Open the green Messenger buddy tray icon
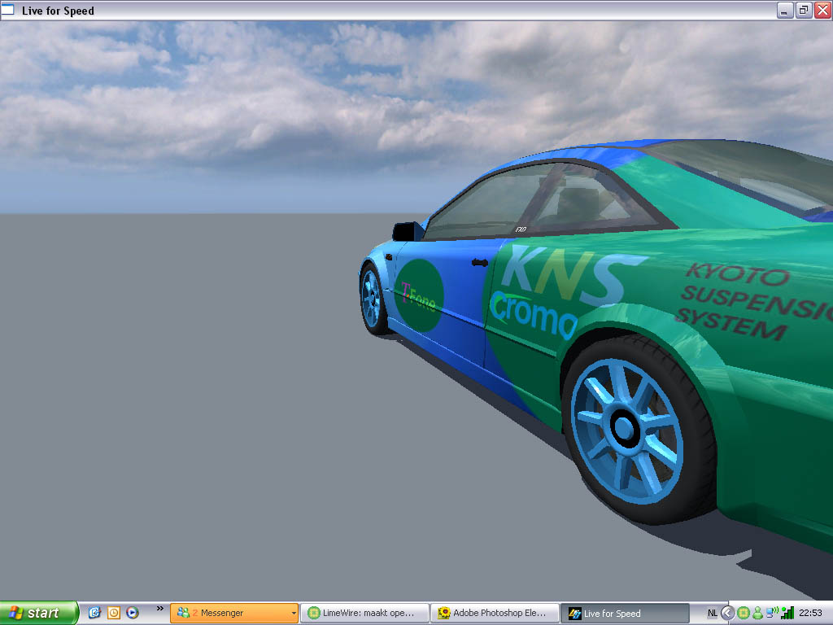This screenshot has width=833, height=625. tap(757, 613)
